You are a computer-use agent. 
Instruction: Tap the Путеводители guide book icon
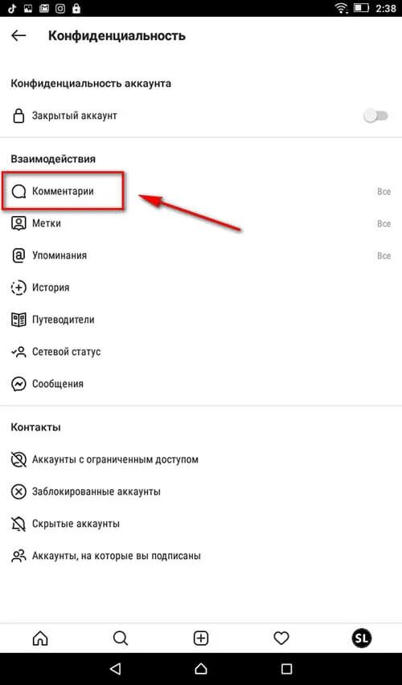(18, 320)
